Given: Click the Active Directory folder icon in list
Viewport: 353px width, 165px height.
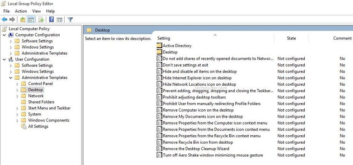Looking at the screenshot, I should (159, 45).
